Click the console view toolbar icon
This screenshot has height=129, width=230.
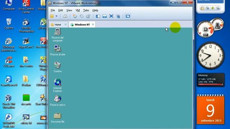click(x=128, y=16)
